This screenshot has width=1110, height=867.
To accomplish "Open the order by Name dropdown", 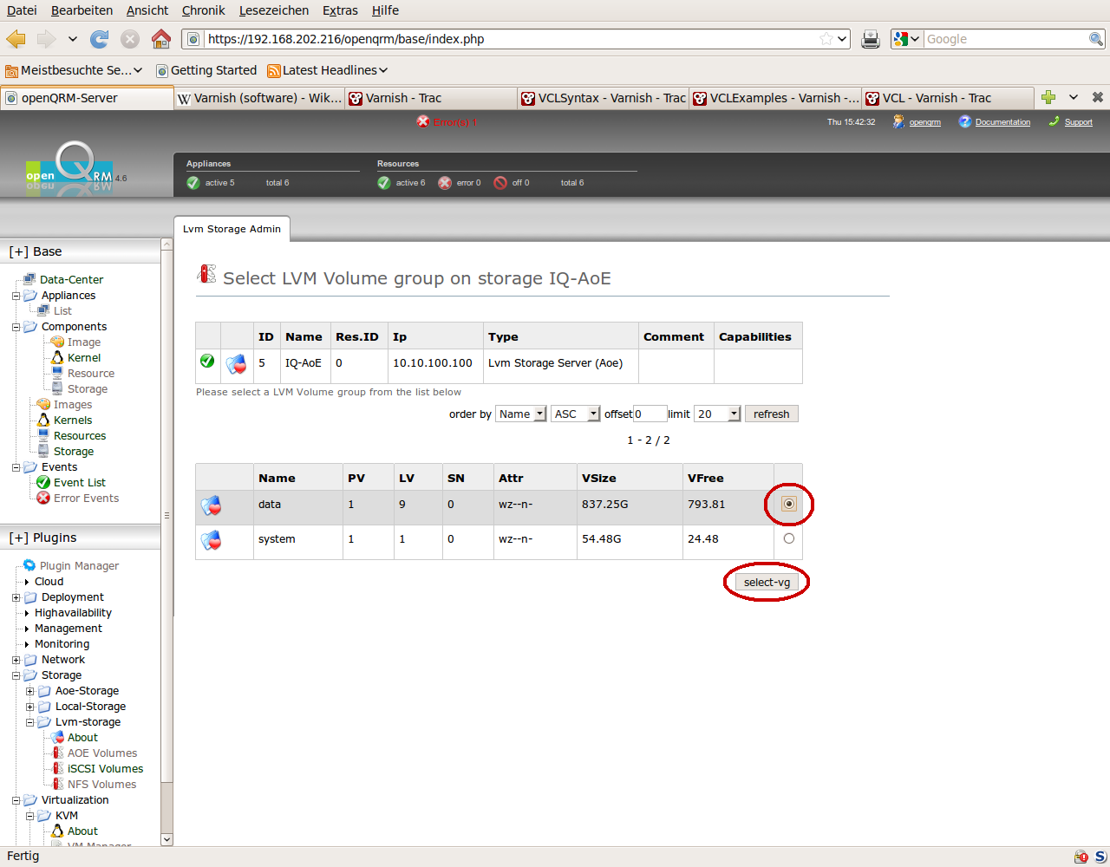I will [521, 414].
